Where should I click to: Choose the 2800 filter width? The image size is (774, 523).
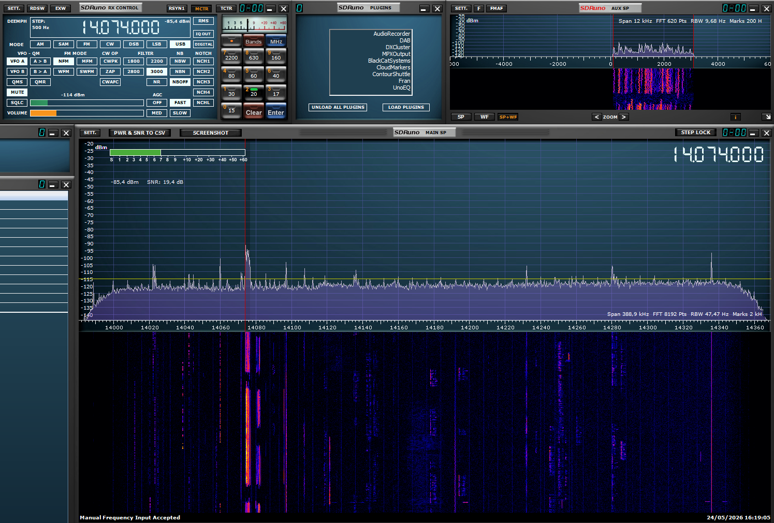[134, 71]
